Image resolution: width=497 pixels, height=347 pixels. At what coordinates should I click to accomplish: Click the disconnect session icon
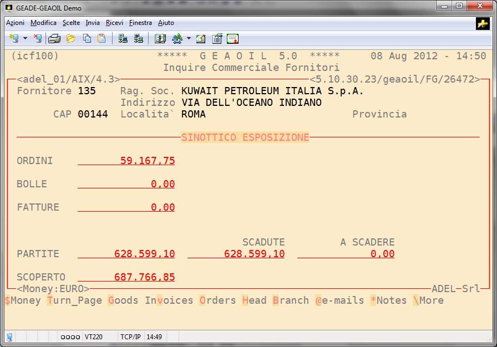(x=38, y=39)
